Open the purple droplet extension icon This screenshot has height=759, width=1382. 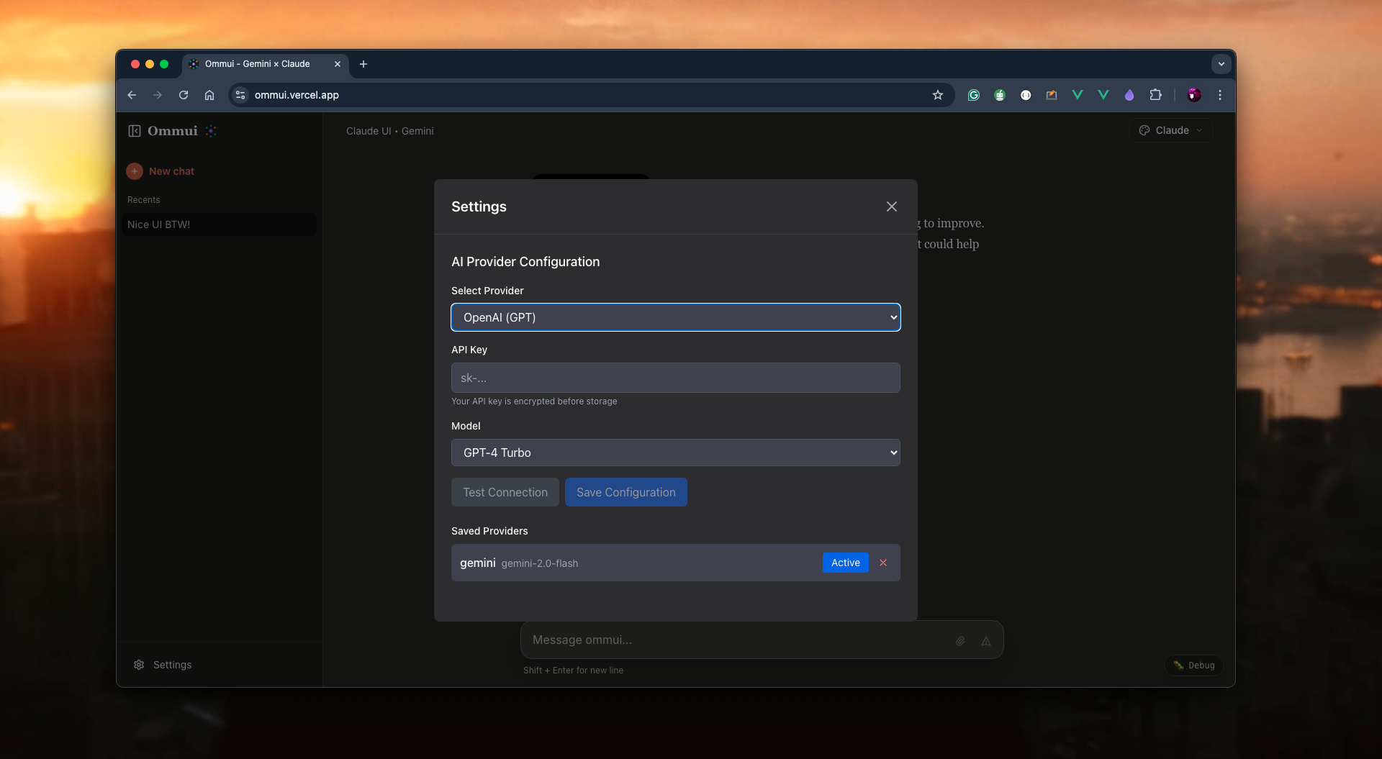pos(1129,95)
